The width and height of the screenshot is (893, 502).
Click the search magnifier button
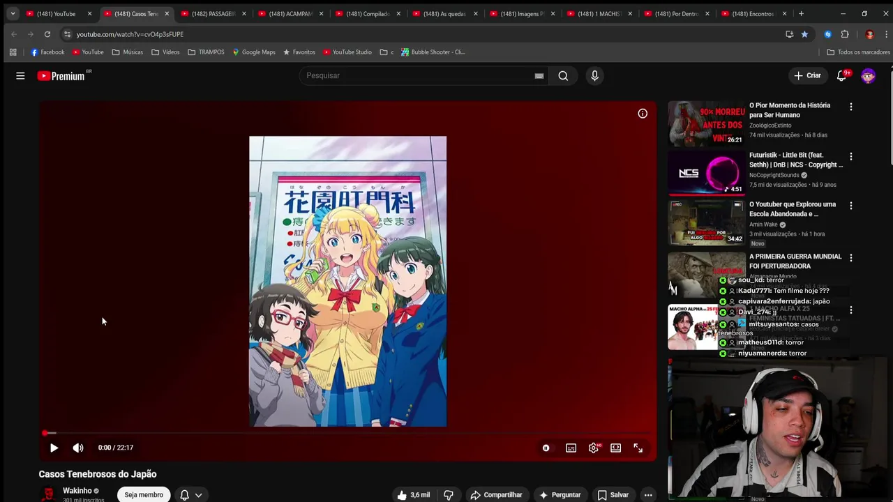563,75
